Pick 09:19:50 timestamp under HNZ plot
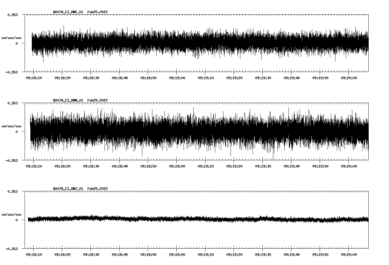The image size is (389, 265). tap(320, 254)
